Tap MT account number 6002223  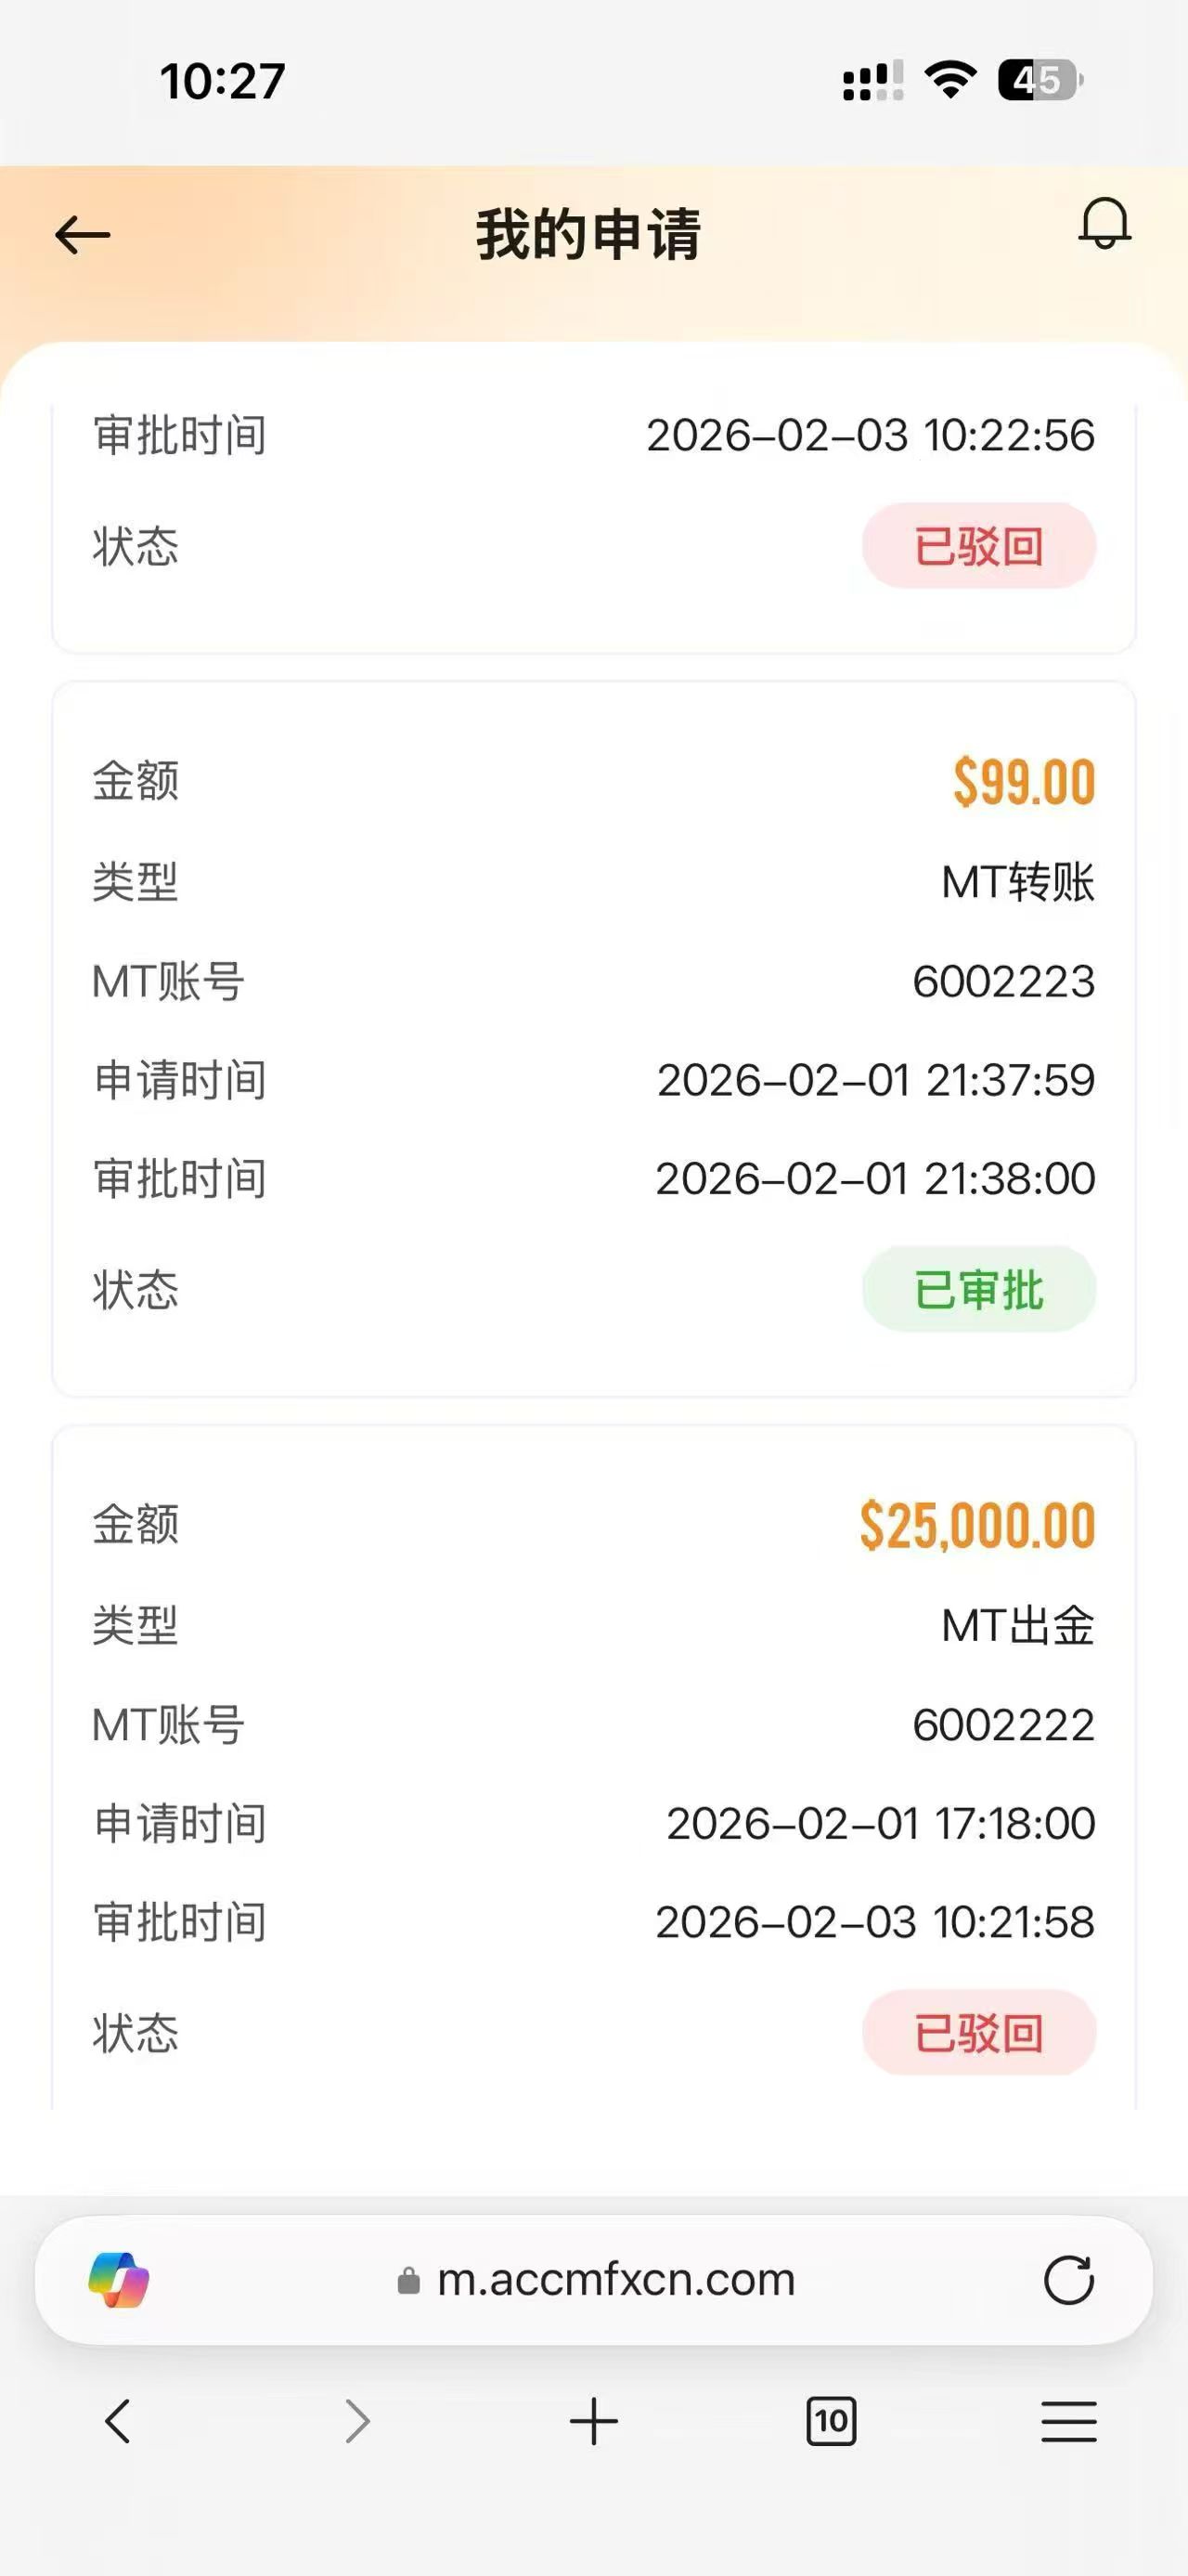pyautogui.click(x=1003, y=982)
